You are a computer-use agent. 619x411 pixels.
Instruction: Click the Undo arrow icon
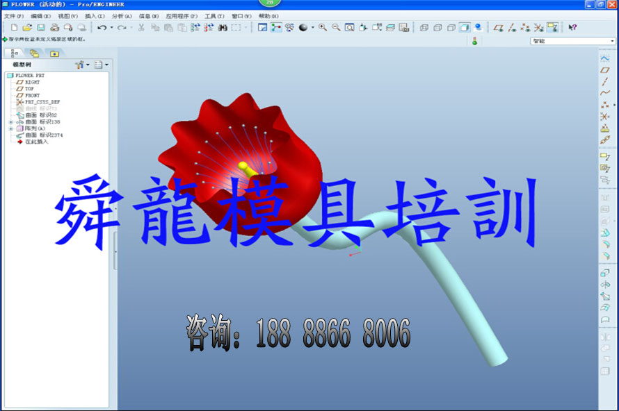[x=102, y=28]
